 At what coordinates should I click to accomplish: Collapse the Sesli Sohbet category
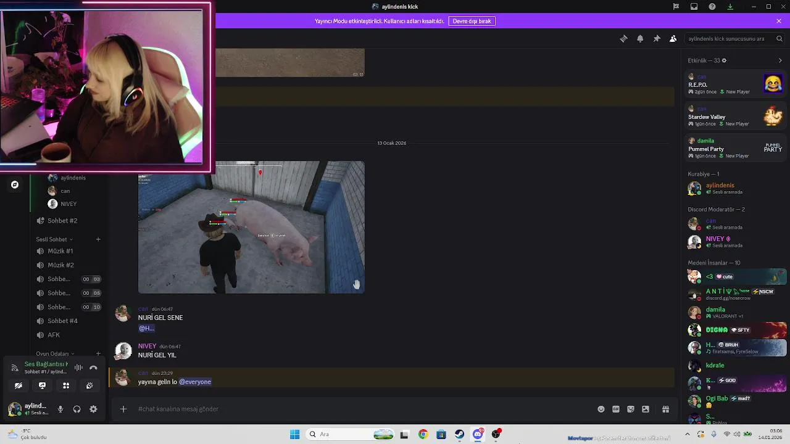54,239
